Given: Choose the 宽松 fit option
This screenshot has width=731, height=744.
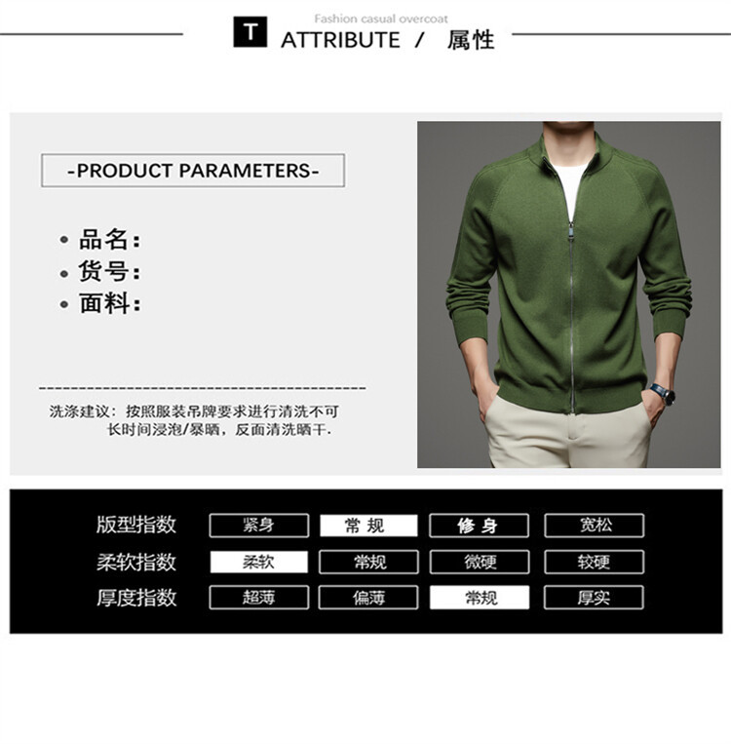Looking at the screenshot, I should 594,526.
